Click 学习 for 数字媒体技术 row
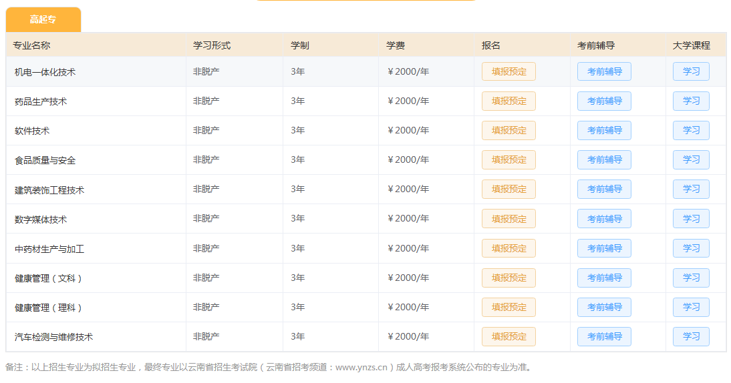The width and height of the screenshot is (731, 383). coord(691,219)
